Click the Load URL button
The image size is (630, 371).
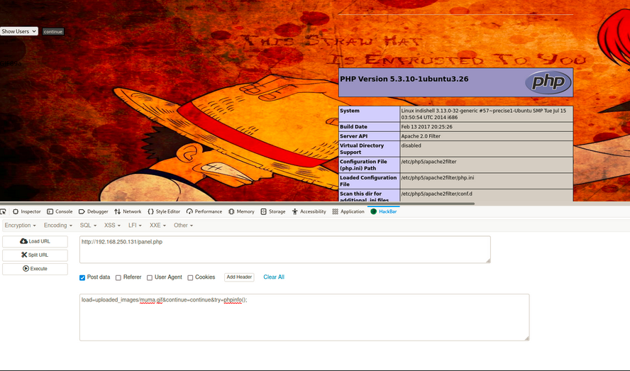[x=35, y=242]
